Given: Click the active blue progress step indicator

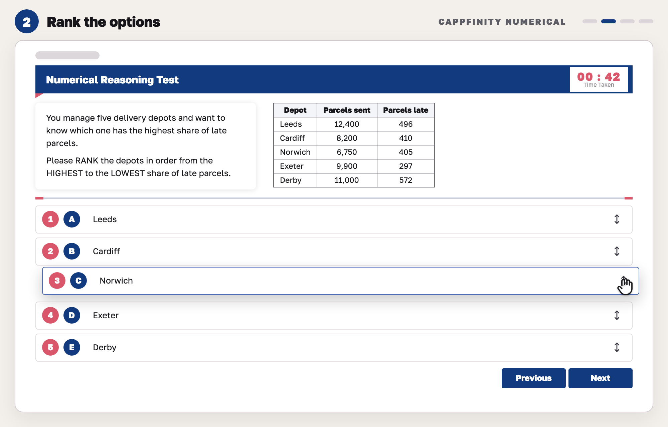Looking at the screenshot, I should click(609, 21).
